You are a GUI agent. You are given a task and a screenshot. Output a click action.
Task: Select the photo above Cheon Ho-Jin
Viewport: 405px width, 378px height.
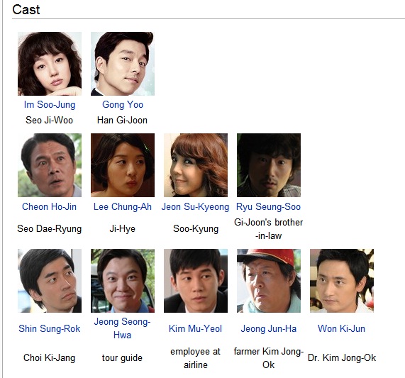pyautogui.click(x=50, y=165)
